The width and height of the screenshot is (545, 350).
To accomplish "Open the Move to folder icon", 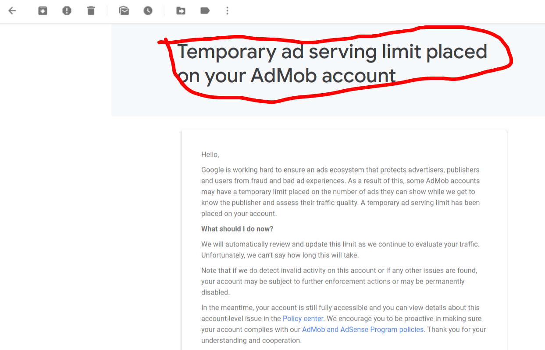I will tap(181, 10).
